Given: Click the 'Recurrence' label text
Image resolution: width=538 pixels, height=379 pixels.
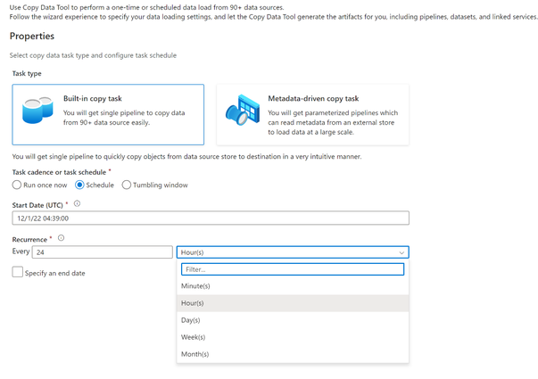Looking at the screenshot, I should (29, 239).
